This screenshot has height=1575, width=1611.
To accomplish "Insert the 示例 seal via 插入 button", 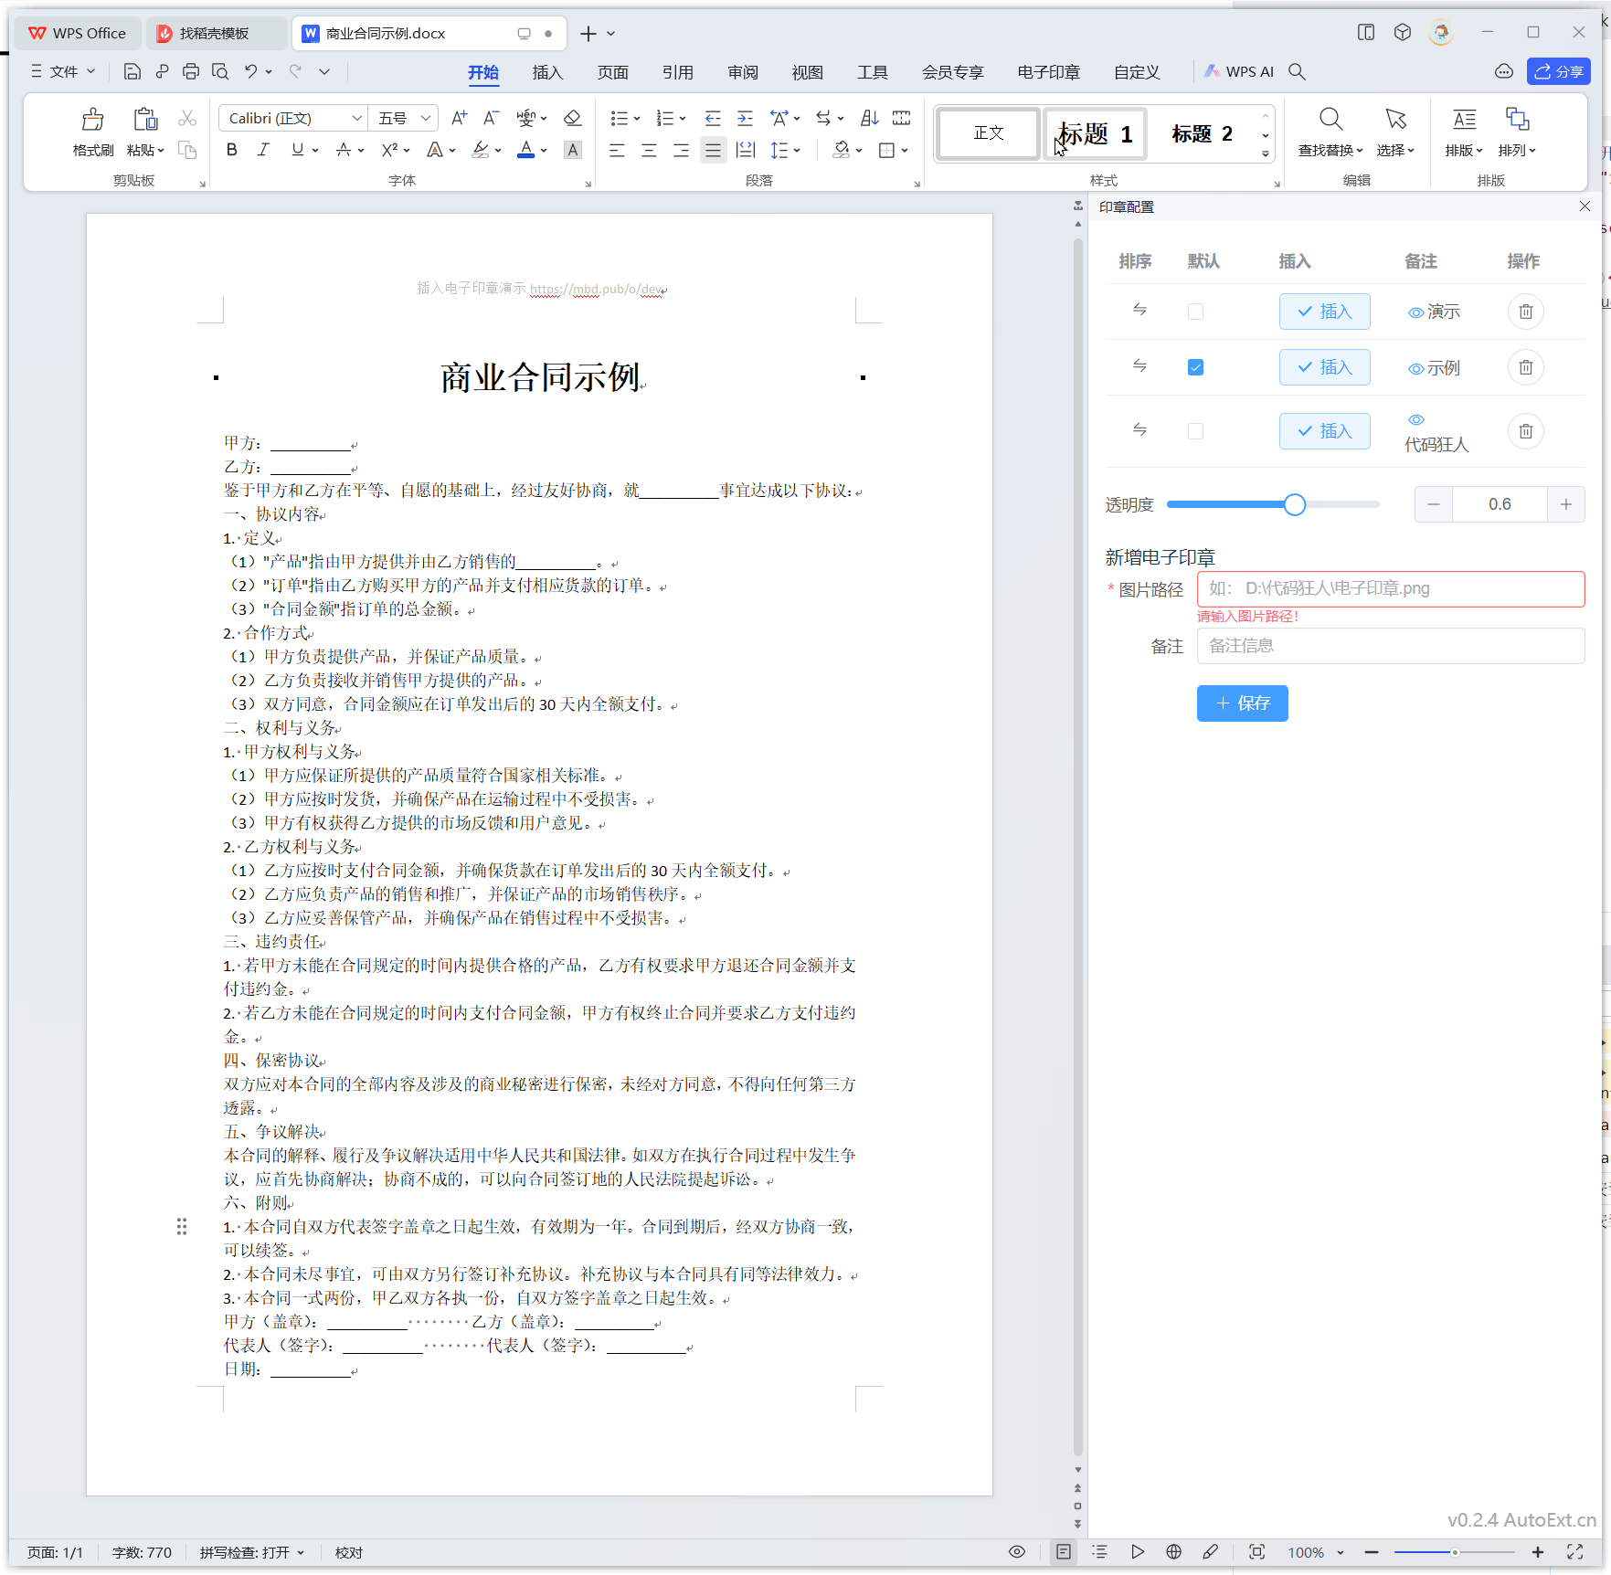I will pos(1324,367).
